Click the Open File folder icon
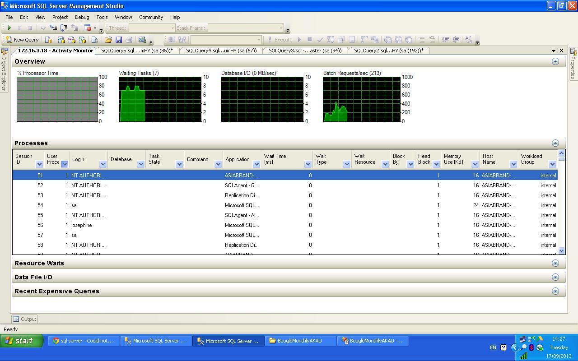Viewport: 578px width, 361px height. [108, 40]
